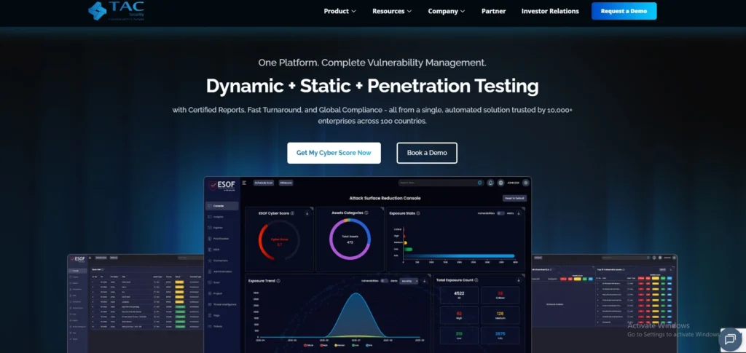Click the Book a Demo button

tap(427, 153)
